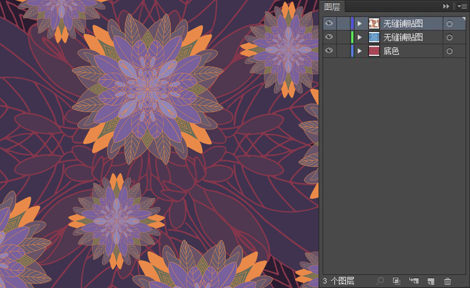470x288 pixels.
Task: Collapse the panel with the double-arrow icon
Action: tap(446, 6)
